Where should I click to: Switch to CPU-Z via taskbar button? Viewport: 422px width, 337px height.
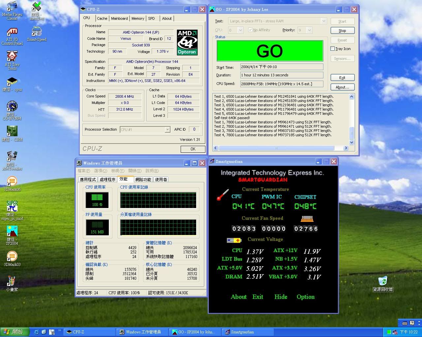point(90,332)
